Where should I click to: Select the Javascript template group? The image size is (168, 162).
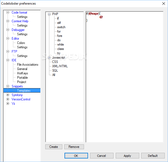pyautogui.click(x=59, y=58)
